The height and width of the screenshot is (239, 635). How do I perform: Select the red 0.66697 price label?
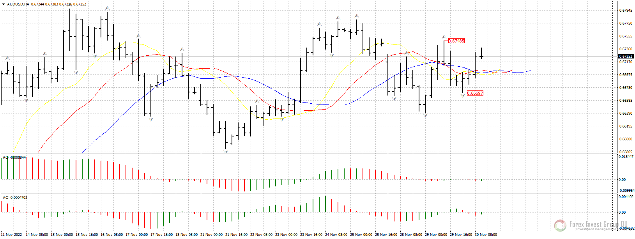475,93
